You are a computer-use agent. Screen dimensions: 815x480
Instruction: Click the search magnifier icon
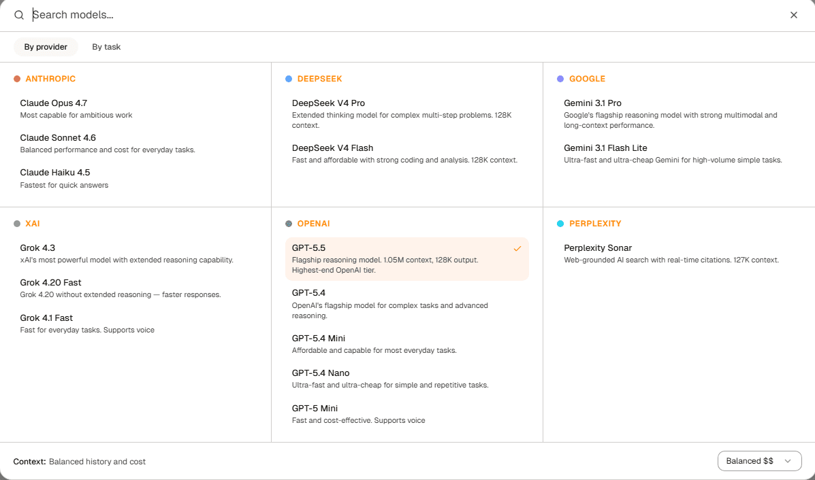click(x=18, y=15)
